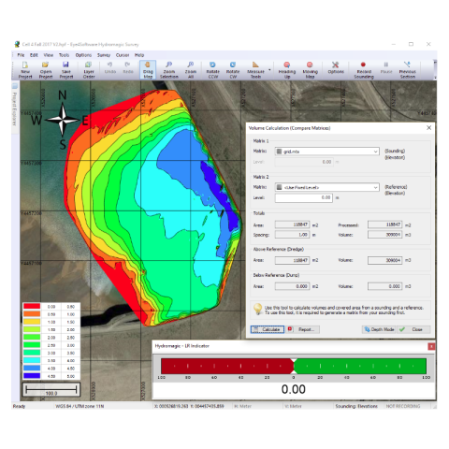
Task: Open the Edit menu
Action: [x=34, y=55]
